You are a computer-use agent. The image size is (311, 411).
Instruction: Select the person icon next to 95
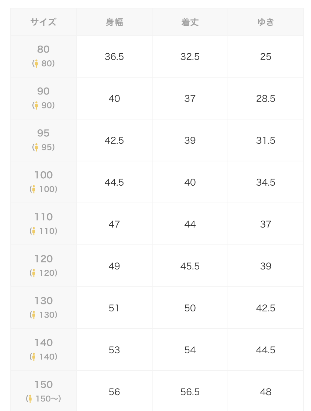[x=36, y=147]
